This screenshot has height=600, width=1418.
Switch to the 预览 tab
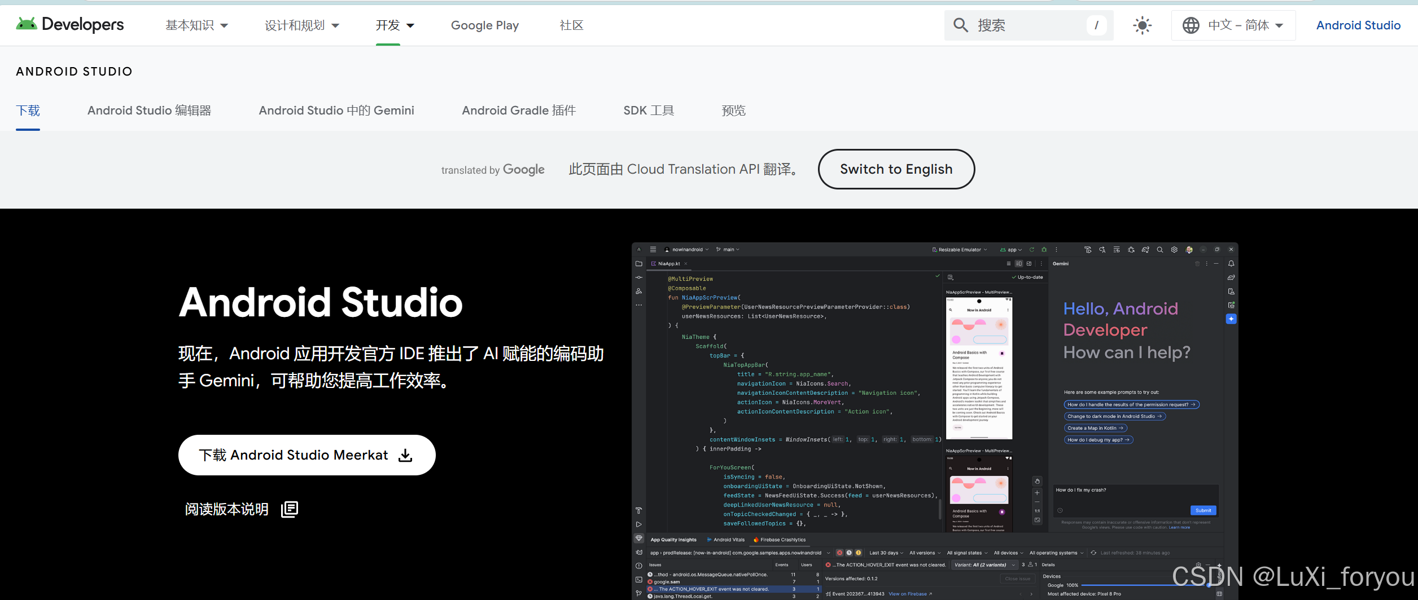733,111
